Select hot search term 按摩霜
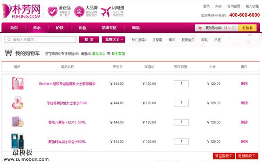Screen dimensions: 262x163 [x=157, y=40]
